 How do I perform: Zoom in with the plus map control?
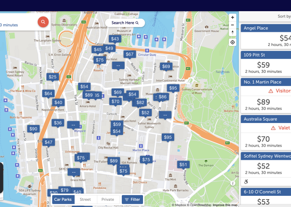[232, 17]
